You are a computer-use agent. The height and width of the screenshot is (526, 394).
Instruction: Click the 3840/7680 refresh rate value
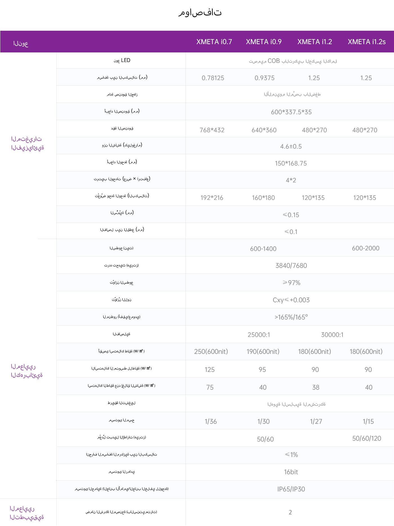coord(291,266)
